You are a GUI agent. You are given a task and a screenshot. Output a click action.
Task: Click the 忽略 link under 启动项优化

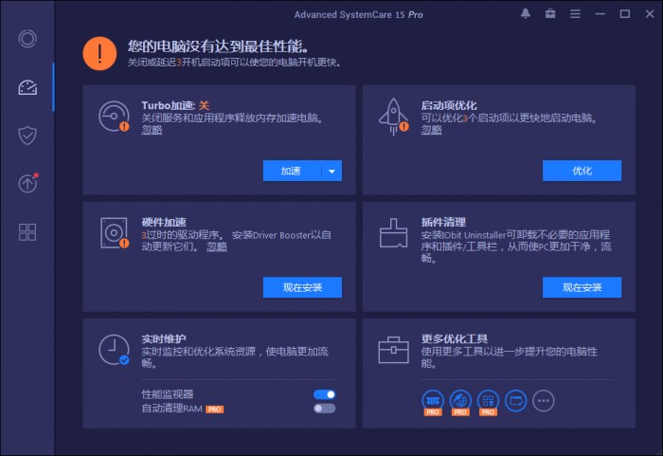click(431, 130)
